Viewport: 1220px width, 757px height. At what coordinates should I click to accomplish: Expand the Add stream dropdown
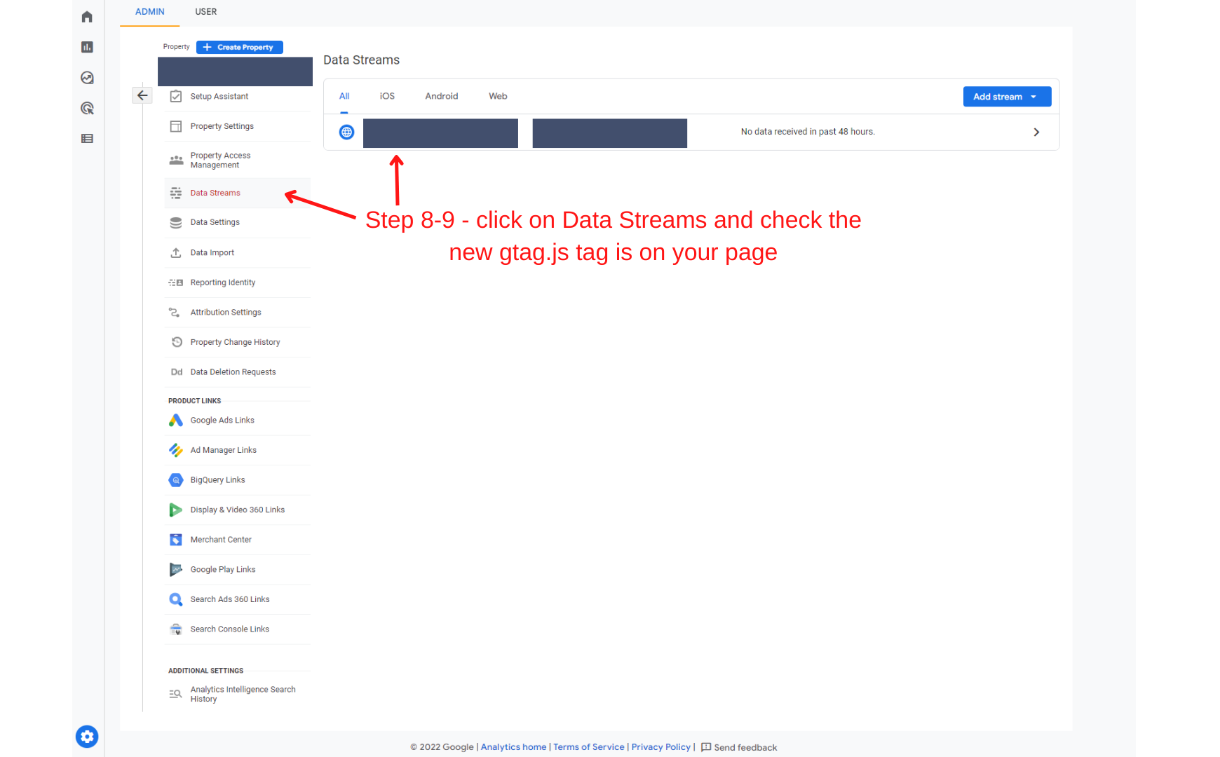tap(1006, 97)
